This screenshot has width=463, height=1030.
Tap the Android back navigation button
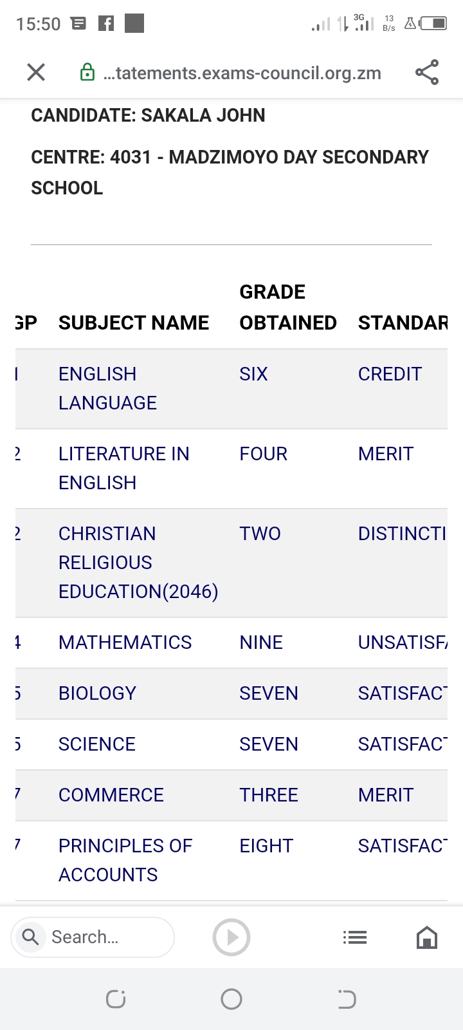click(347, 999)
